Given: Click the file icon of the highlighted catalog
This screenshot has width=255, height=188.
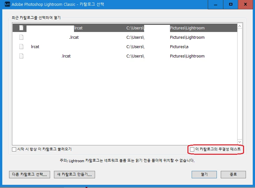Looking at the screenshot, I should pyautogui.click(x=21, y=28).
